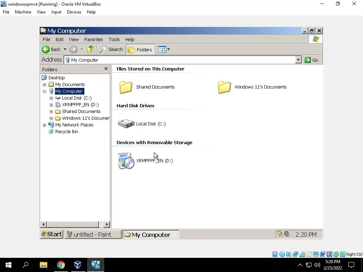The image size is (363, 272).
Task: Open host File Explorer taskbar icon
Action: click(x=43, y=265)
